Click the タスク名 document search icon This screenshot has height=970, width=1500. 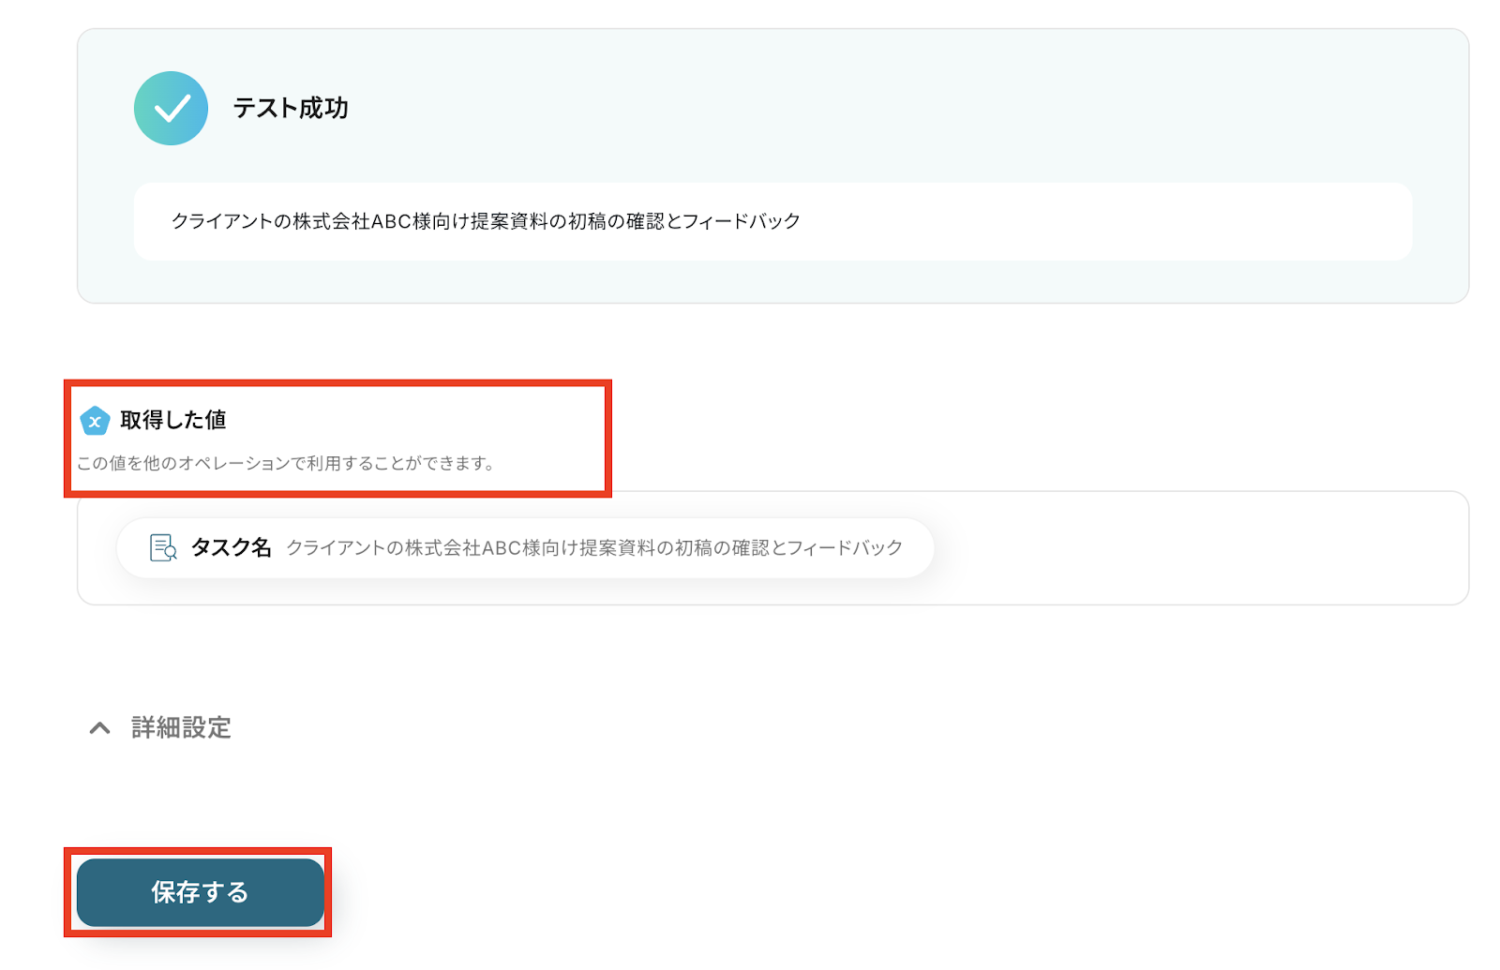click(163, 547)
